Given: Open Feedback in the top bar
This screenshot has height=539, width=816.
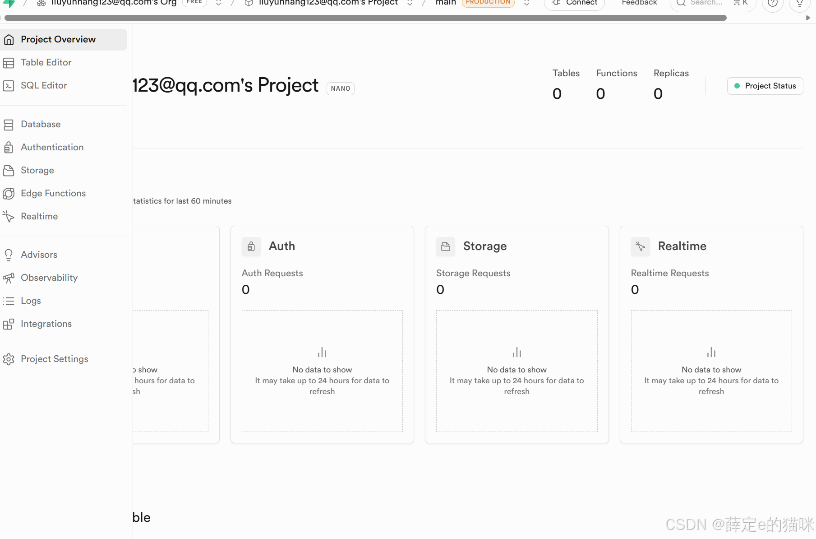Looking at the screenshot, I should coord(639,3).
